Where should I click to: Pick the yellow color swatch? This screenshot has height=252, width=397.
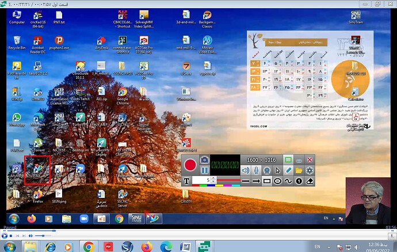tap(220, 185)
